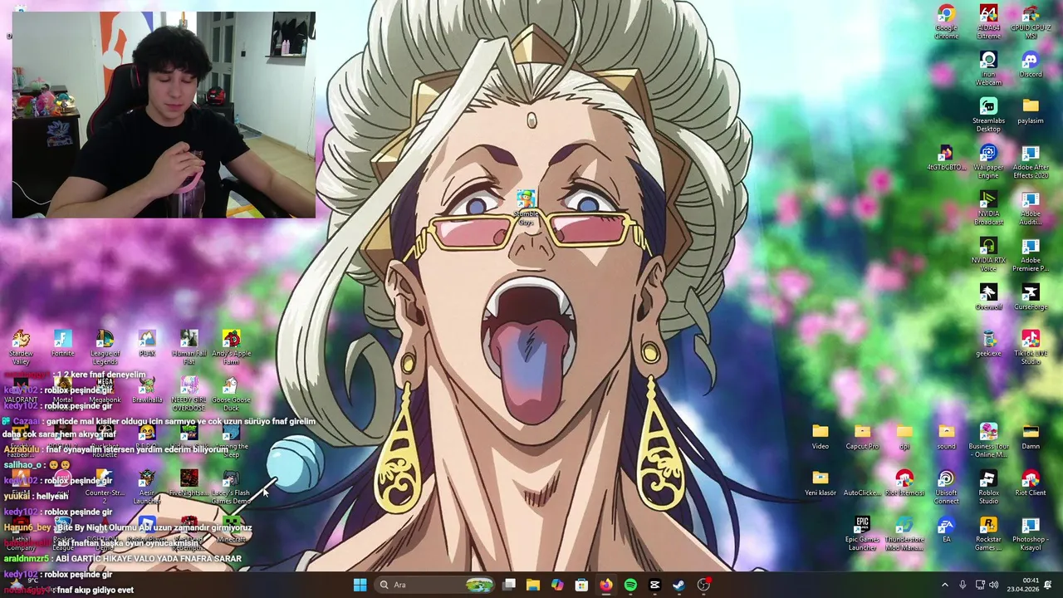Launch Adobe Premiere Pro shortcut
Viewport: 1063px width, 598px height.
pos(1031,255)
